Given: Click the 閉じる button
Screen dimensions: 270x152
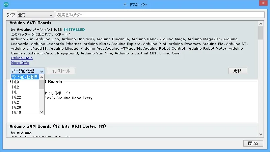Looking at the screenshot, I should point(253,143).
